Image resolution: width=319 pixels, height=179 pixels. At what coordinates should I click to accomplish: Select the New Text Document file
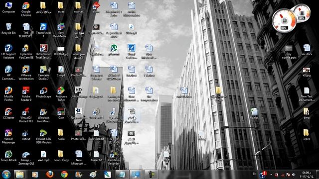coord(307,94)
